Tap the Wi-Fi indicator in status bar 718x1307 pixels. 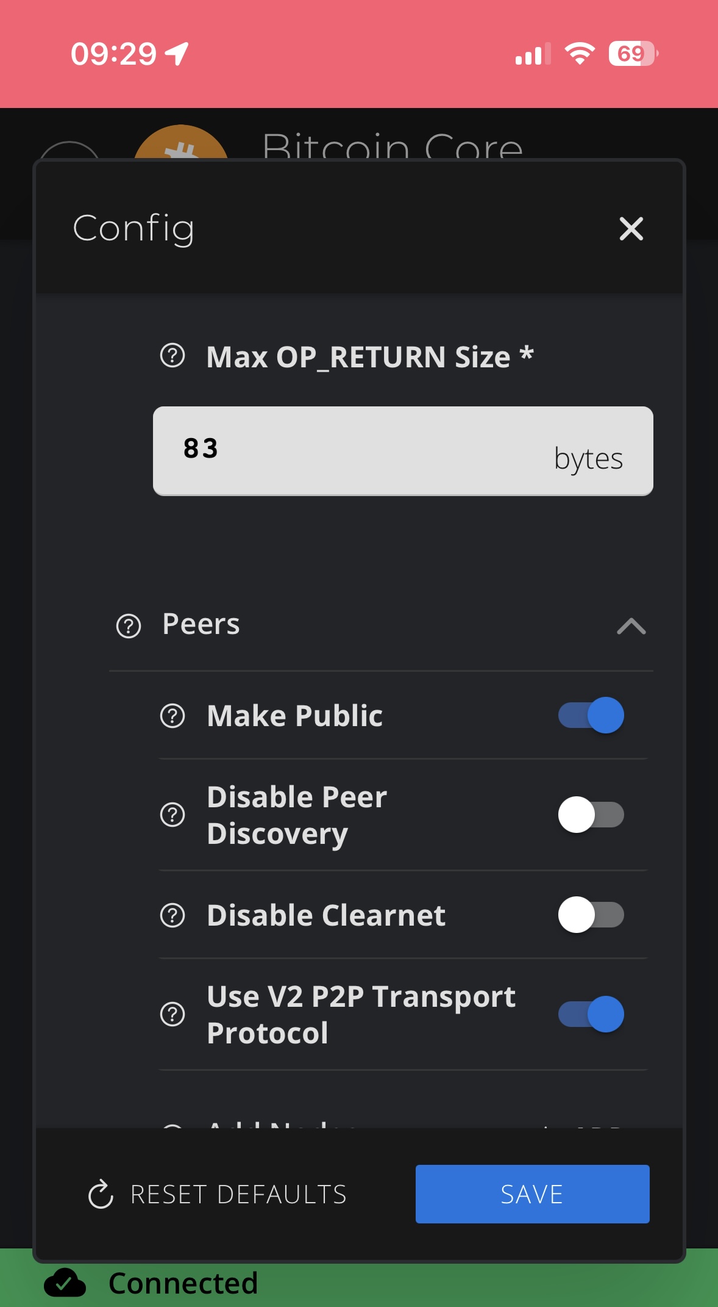(x=580, y=54)
